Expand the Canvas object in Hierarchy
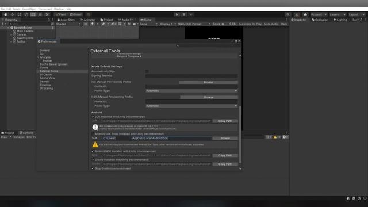Viewport: 368px width, 207px height. coord(11,34)
